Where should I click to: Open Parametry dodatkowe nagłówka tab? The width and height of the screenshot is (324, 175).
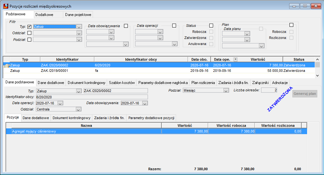pyautogui.click(x=163, y=83)
